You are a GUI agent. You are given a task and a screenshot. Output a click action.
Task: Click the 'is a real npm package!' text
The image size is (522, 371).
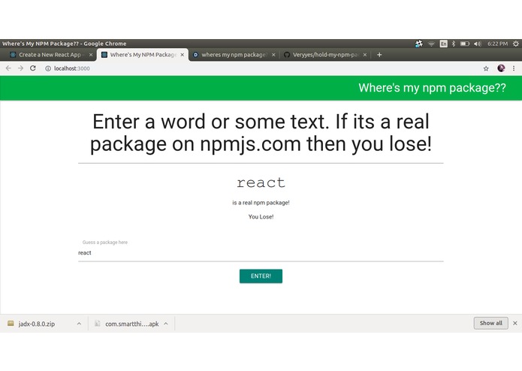coord(261,203)
